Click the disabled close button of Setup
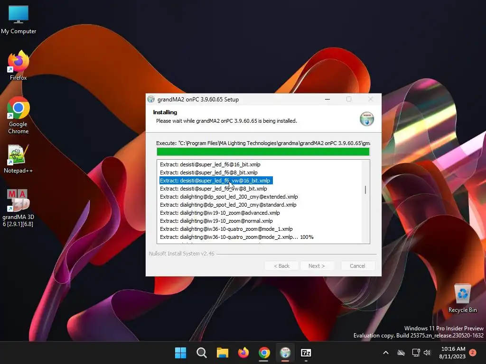The height and width of the screenshot is (364, 486). (x=370, y=99)
